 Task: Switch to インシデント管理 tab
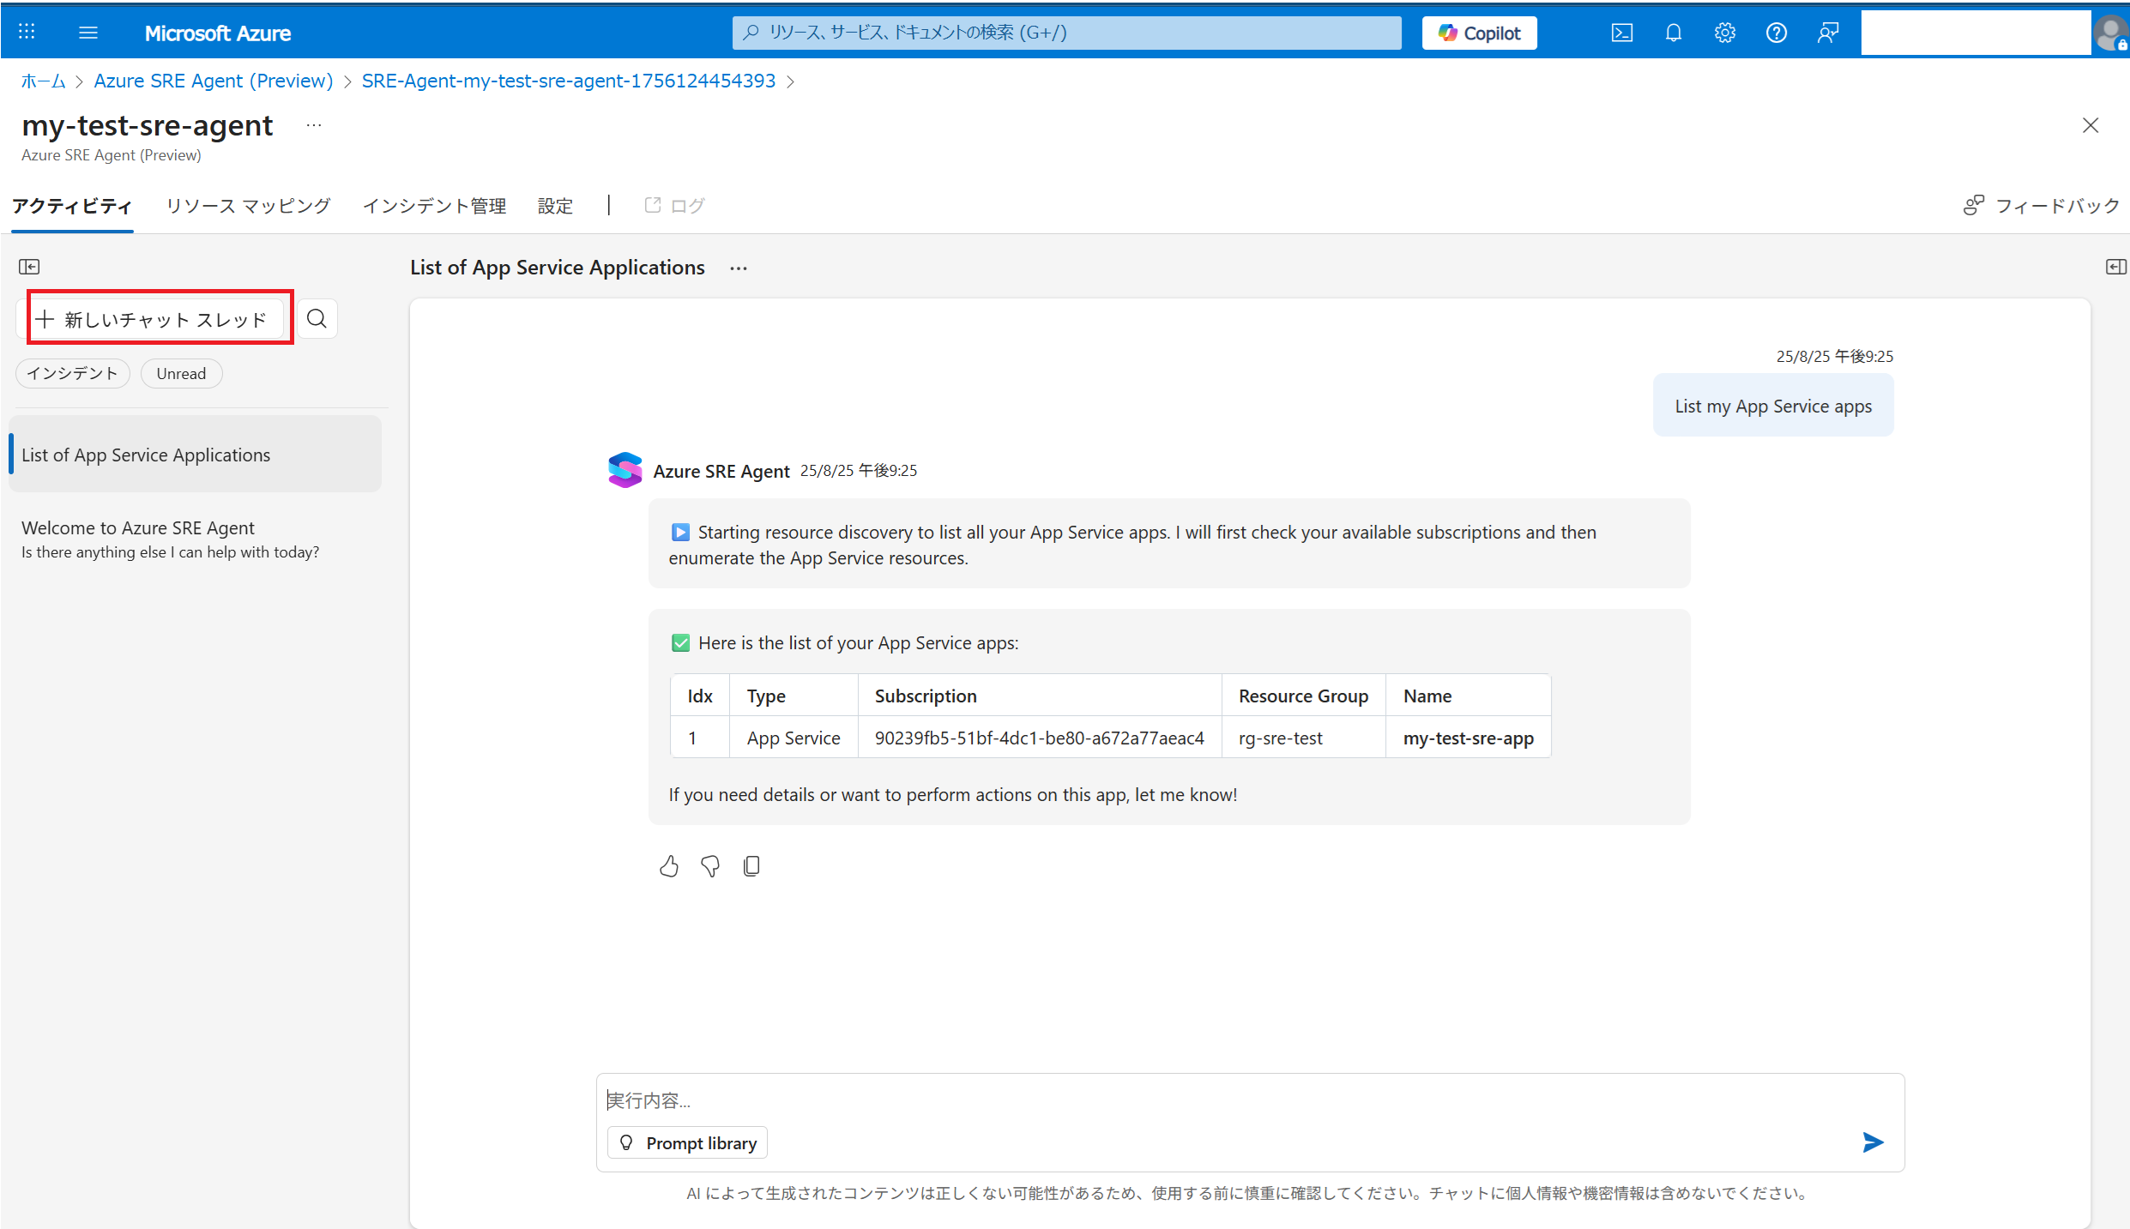point(434,206)
